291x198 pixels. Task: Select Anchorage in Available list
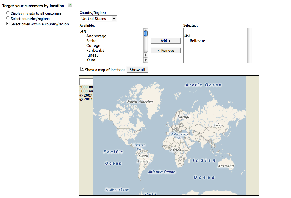coord(96,36)
